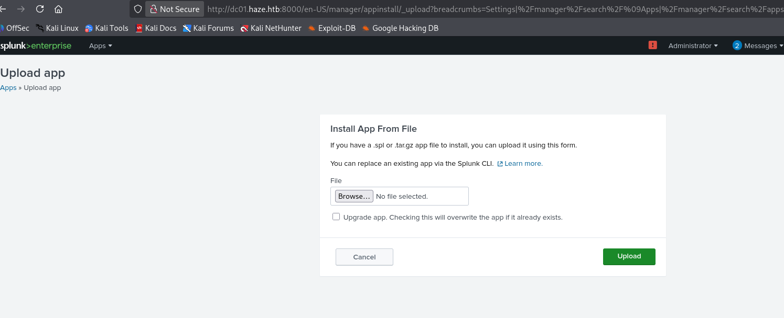This screenshot has width=784, height=318.
Task: Open the Exploit-DB bookmark
Action: tap(331, 28)
